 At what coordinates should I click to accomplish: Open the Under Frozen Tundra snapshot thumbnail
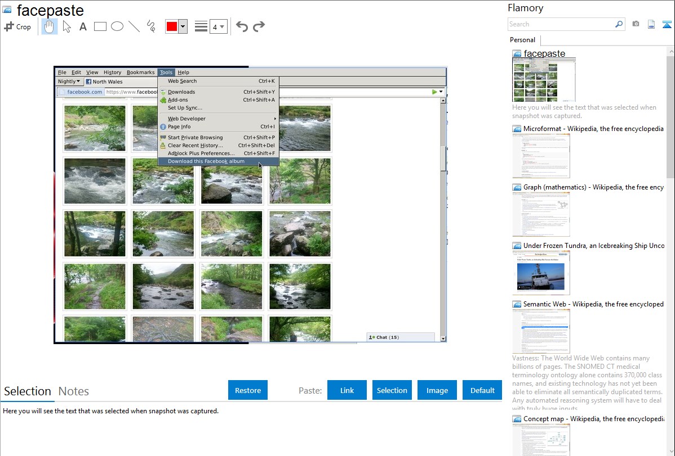click(541, 273)
